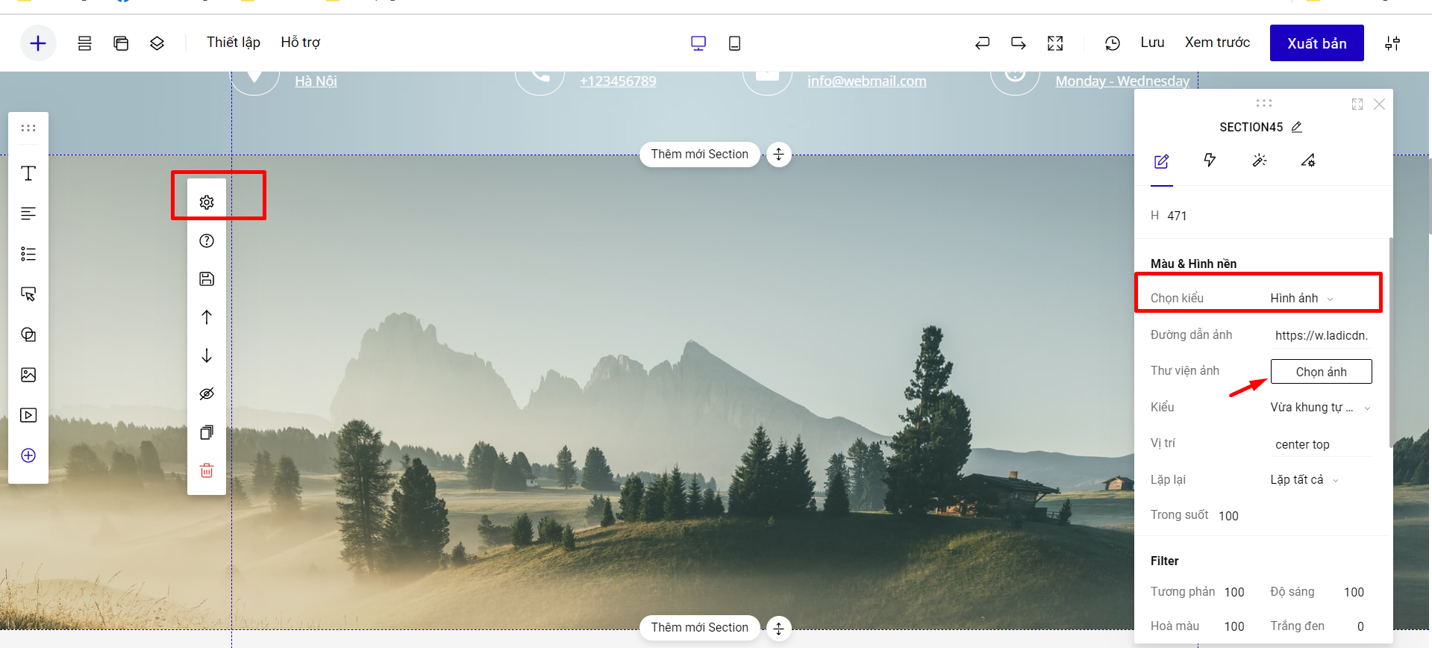The image size is (1432, 648).
Task: Save section using the floppy disk icon
Action: [207, 279]
